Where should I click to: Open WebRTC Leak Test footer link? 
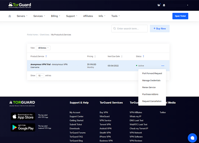[138, 124]
